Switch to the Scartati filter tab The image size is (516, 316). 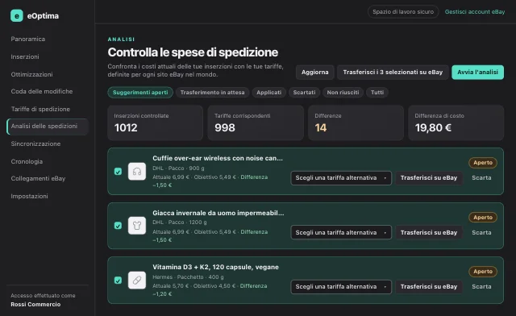[304, 93]
